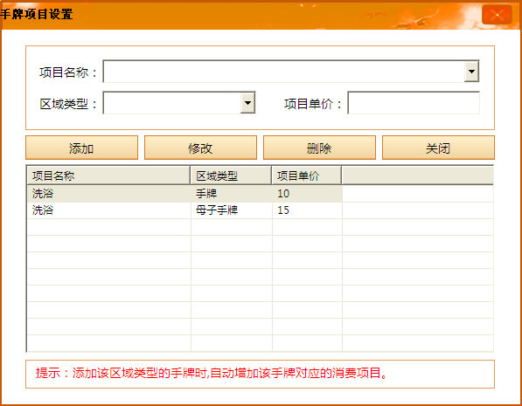
Task: Click the price cell showing 10
Action: tap(307, 194)
